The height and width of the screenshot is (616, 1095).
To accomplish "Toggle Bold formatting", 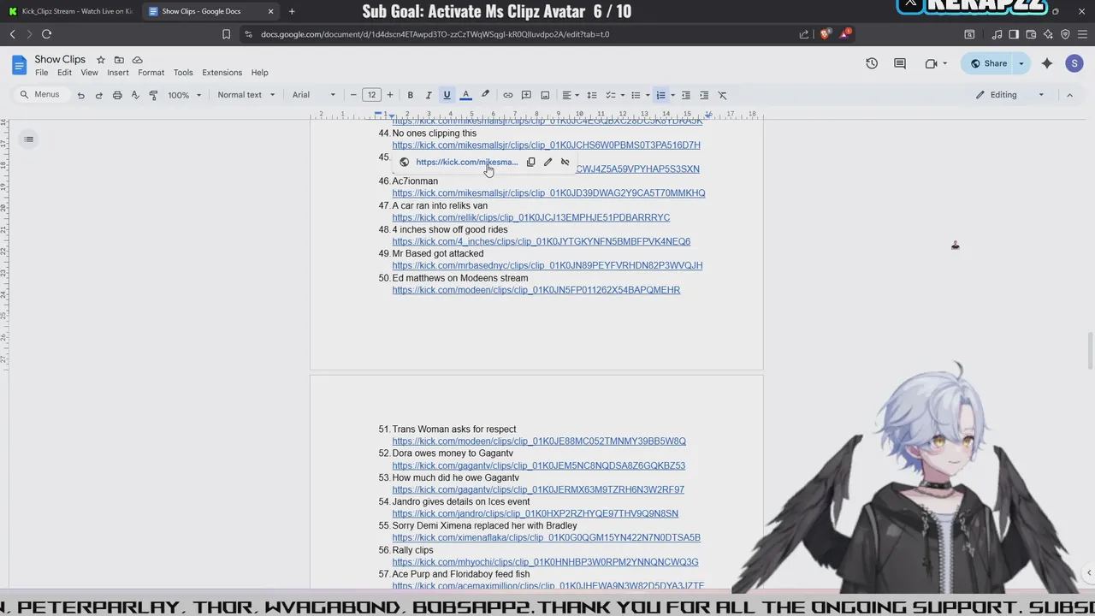I will pos(410,95).
